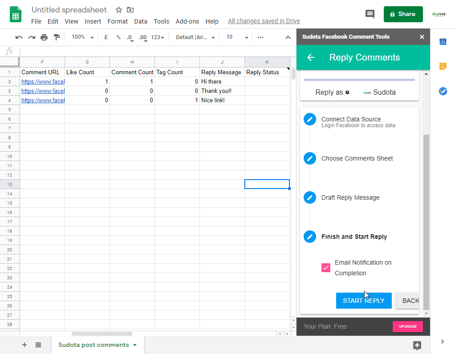Increase decimal places icon
This screenshot has height=354, width=455.
[143, 38]
